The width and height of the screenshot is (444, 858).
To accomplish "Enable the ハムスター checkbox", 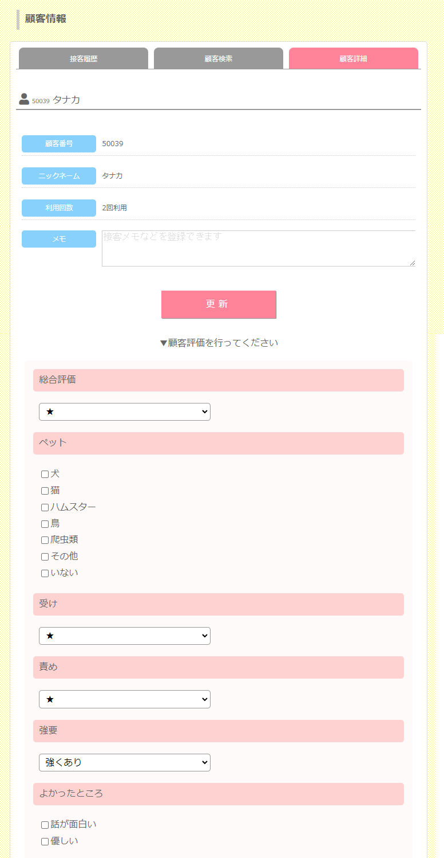I will pyautogui.click(x=45, y=507).
